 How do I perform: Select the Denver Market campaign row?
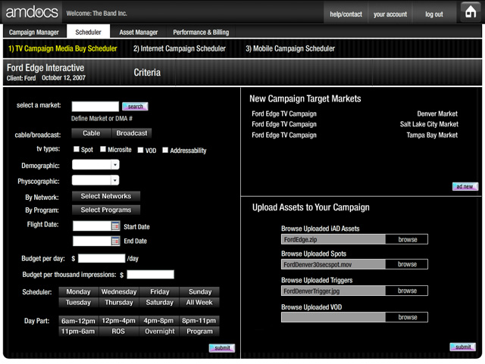click(x=355, y=114)
